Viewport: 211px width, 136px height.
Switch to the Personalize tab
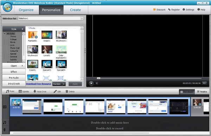pyautogui.click(x=51, y=10)
